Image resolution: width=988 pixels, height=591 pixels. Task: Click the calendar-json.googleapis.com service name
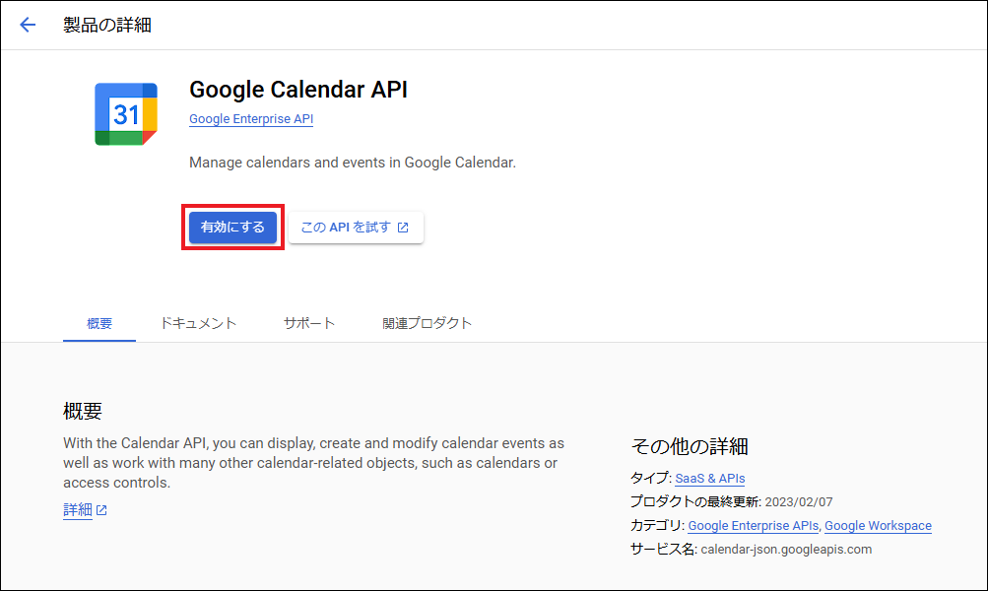[785, 550]
